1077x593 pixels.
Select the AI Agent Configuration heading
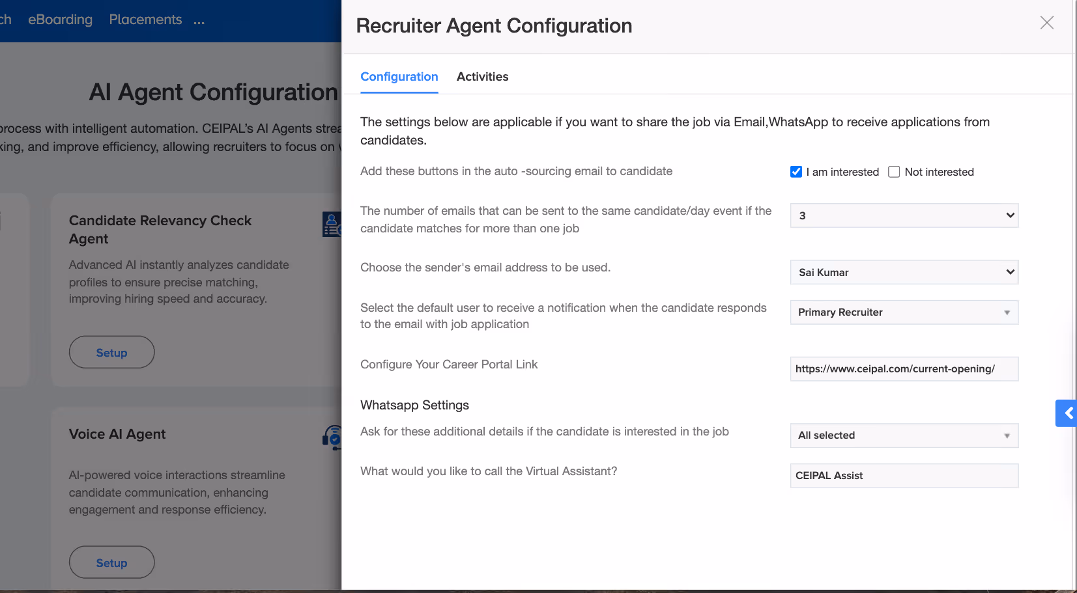pyautogui.click(x=214, y=92)
